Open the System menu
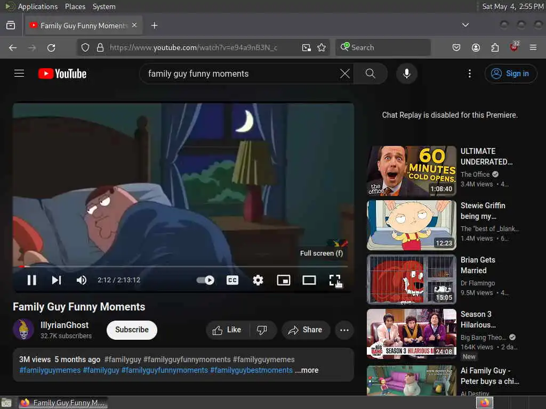 point(104,6)
